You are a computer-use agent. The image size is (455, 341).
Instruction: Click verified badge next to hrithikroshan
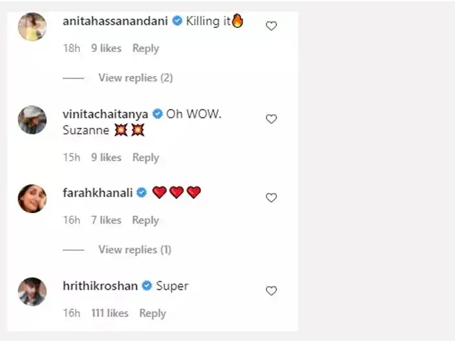[147, 285]
